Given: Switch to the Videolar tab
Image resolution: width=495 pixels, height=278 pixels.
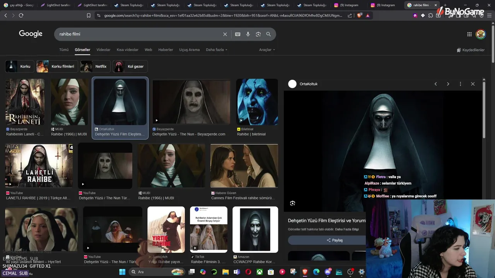Looking at the screenshot, I should pos(103,50).
